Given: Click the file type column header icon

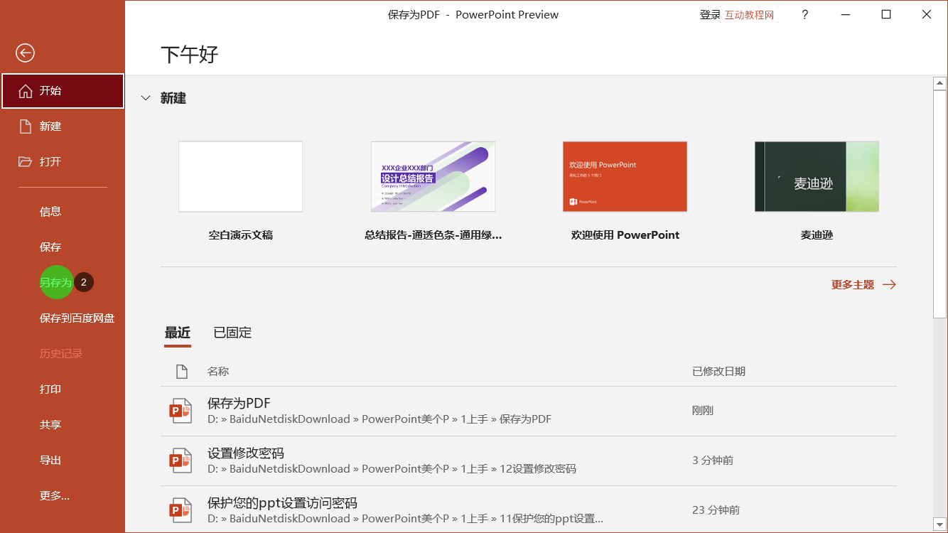Looking at the screenshot, I should (x=181, y=371).
